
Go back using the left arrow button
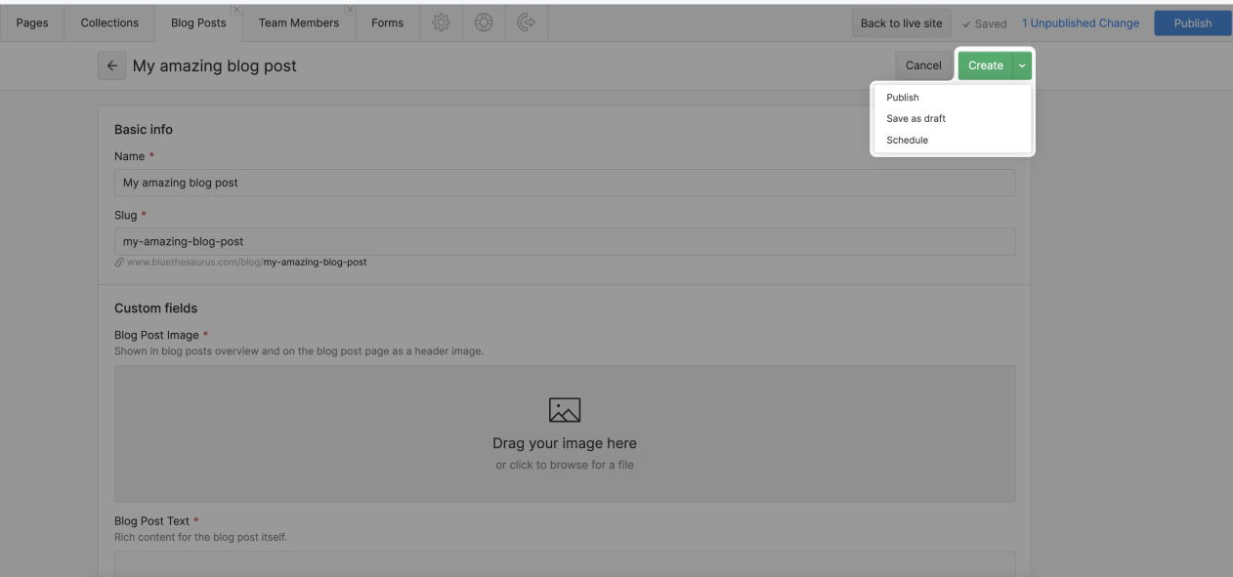point(111,65)
